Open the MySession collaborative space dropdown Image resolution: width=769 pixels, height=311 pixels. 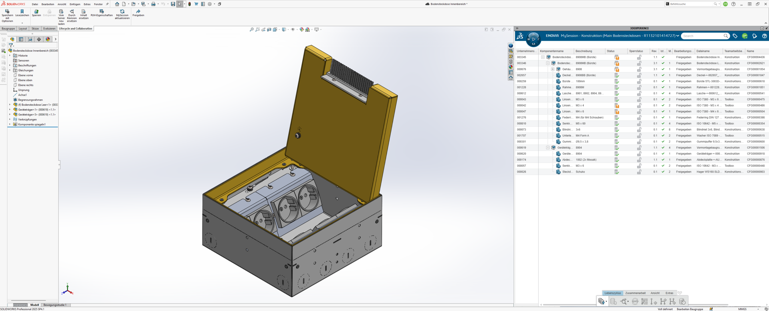pos(677,36)
